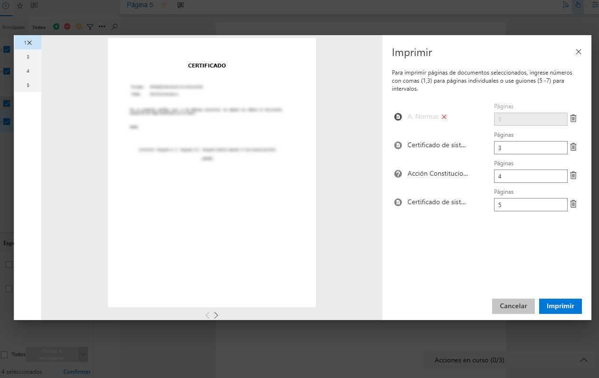Expand the Firmar e incorporar dropdown arrow
This screenshot has width=599, height=378.
point(83,354)
